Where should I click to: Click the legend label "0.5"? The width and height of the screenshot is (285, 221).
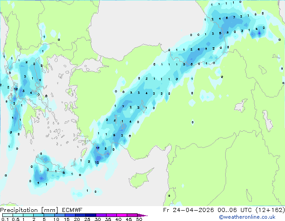(16, 219)
